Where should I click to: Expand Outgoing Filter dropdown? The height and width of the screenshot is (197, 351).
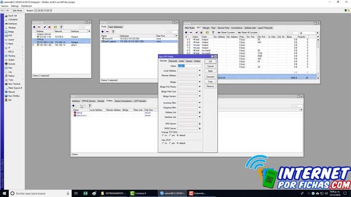tap(200, 107)
